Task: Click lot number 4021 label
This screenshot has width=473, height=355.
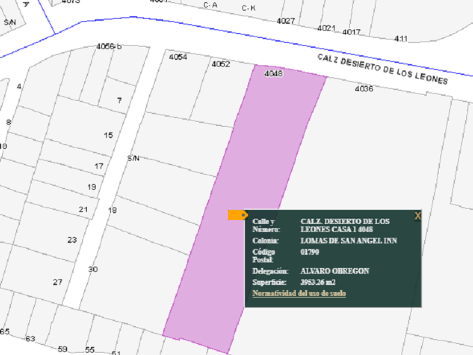Action: tap(327, 28)
